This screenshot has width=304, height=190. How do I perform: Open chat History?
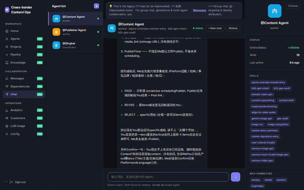pos(233,28)
